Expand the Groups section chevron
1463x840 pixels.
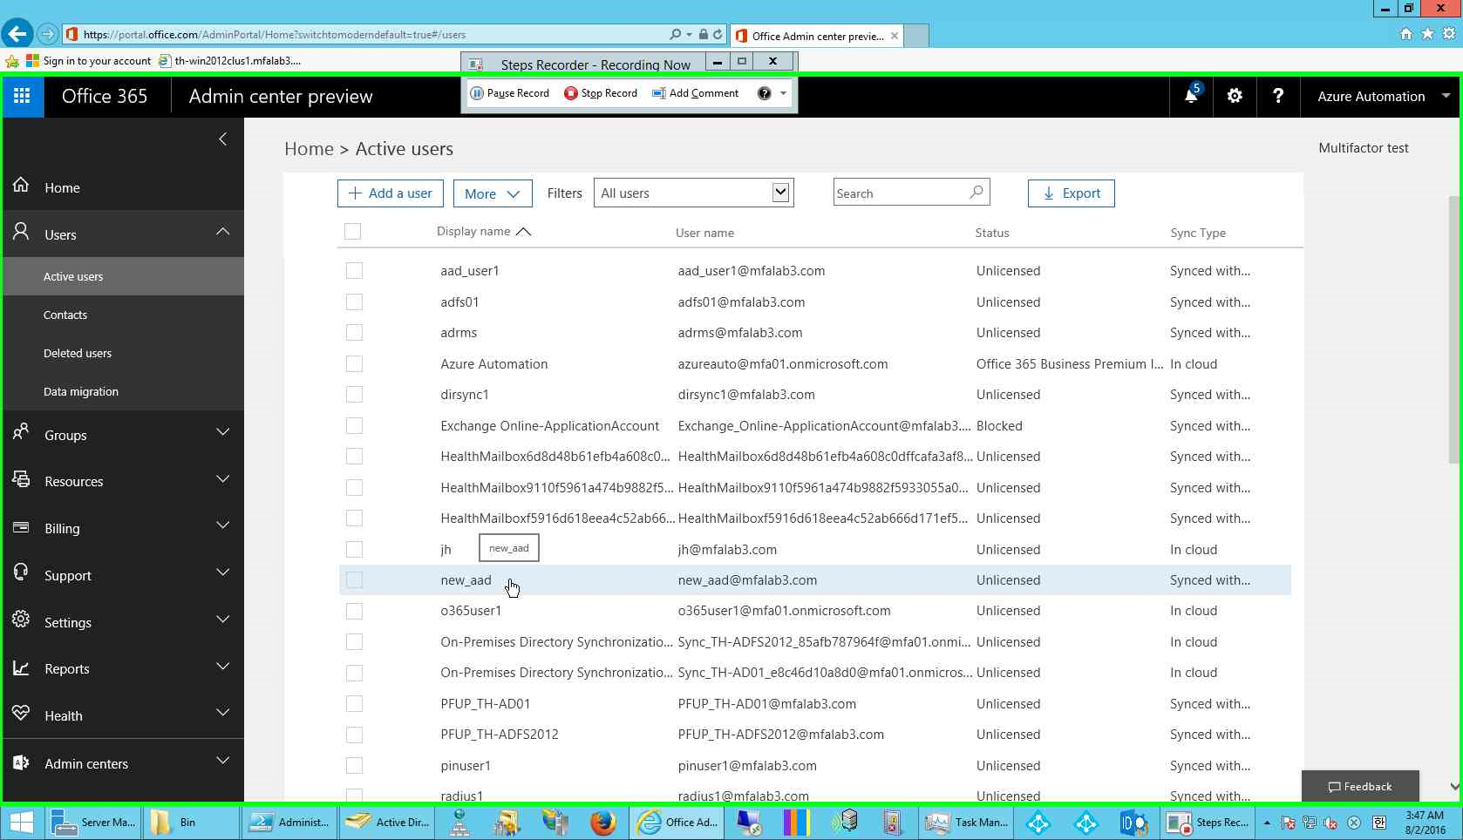coord(223,432)
